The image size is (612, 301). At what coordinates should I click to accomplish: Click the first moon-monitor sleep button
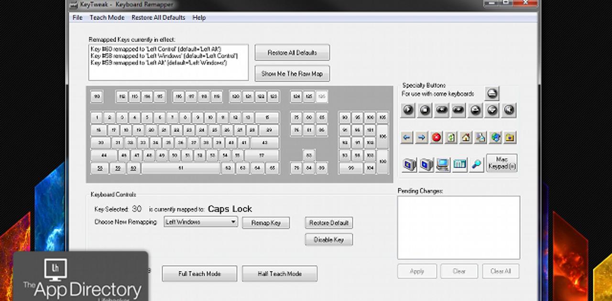tap(409, 165)
